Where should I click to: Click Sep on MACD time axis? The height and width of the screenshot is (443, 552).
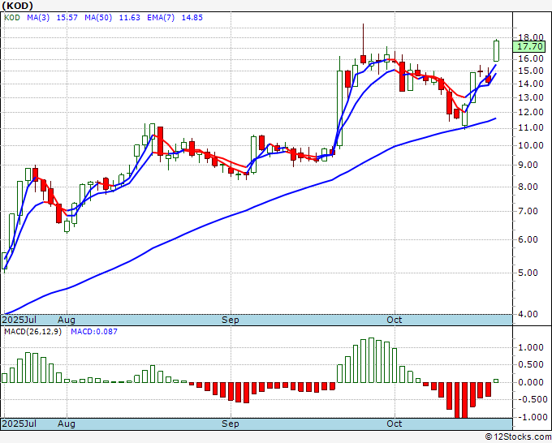coord(231,424)
